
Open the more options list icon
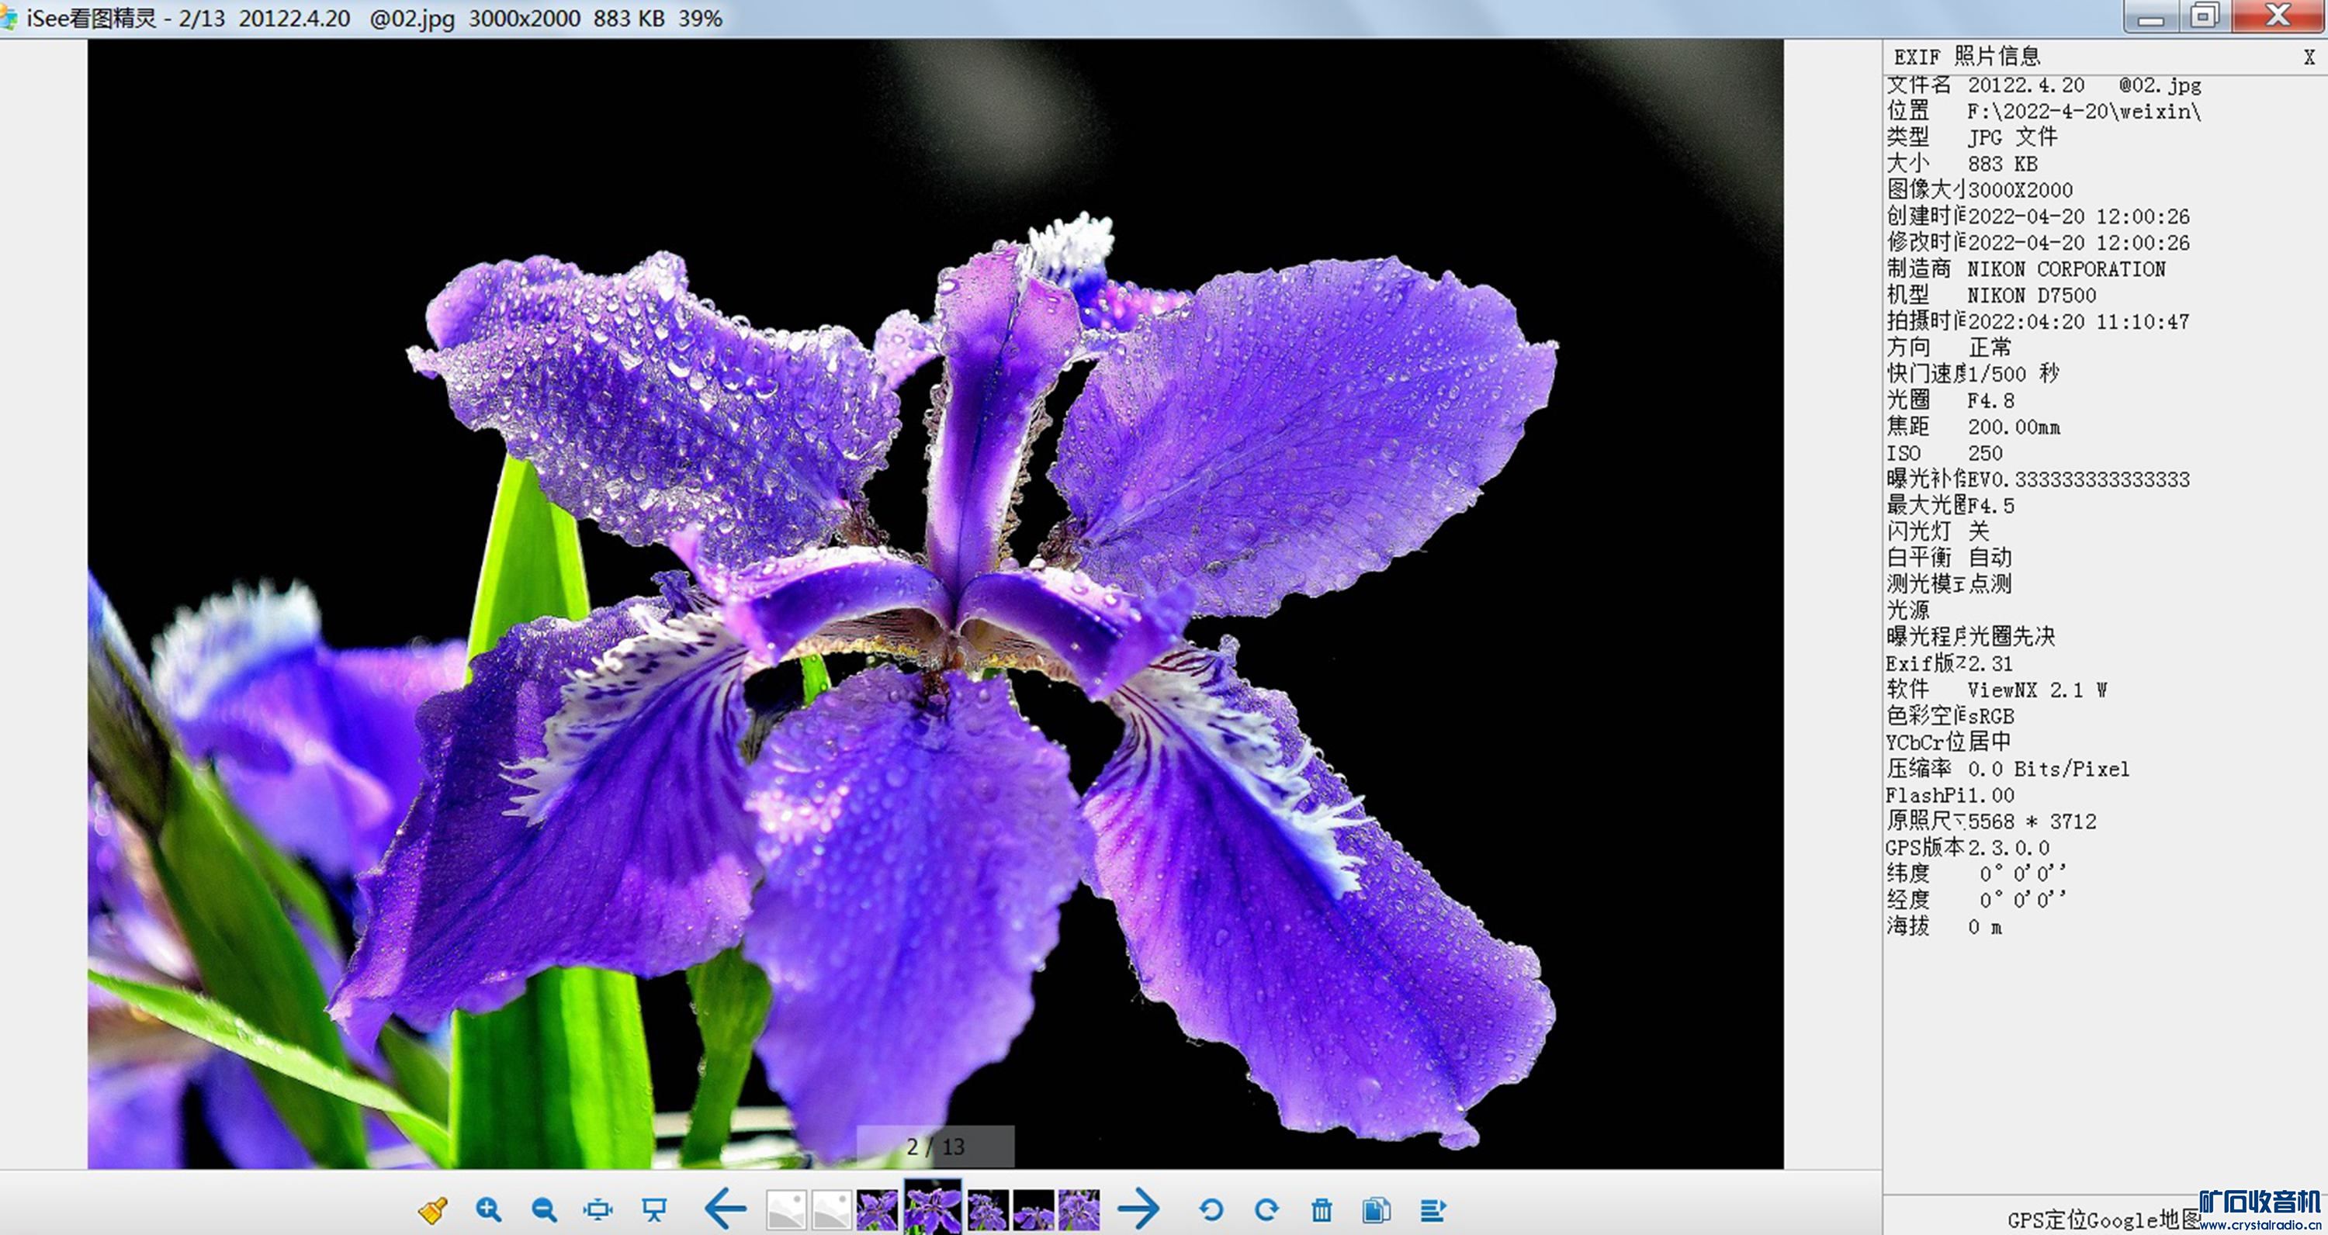pyautogui.click(x=1433, y=1209)
